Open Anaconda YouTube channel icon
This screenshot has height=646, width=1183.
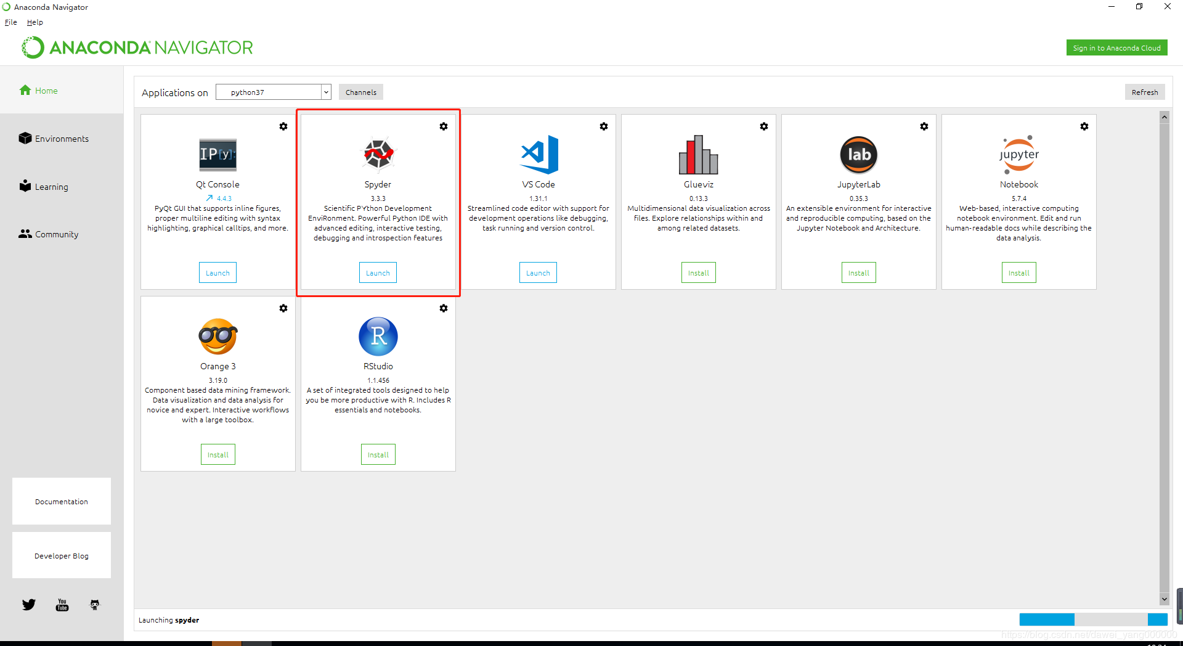click(x=62, y=605)
